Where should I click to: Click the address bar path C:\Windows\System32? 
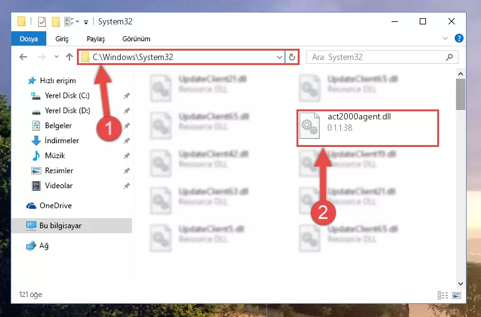(x=133, y=57)
